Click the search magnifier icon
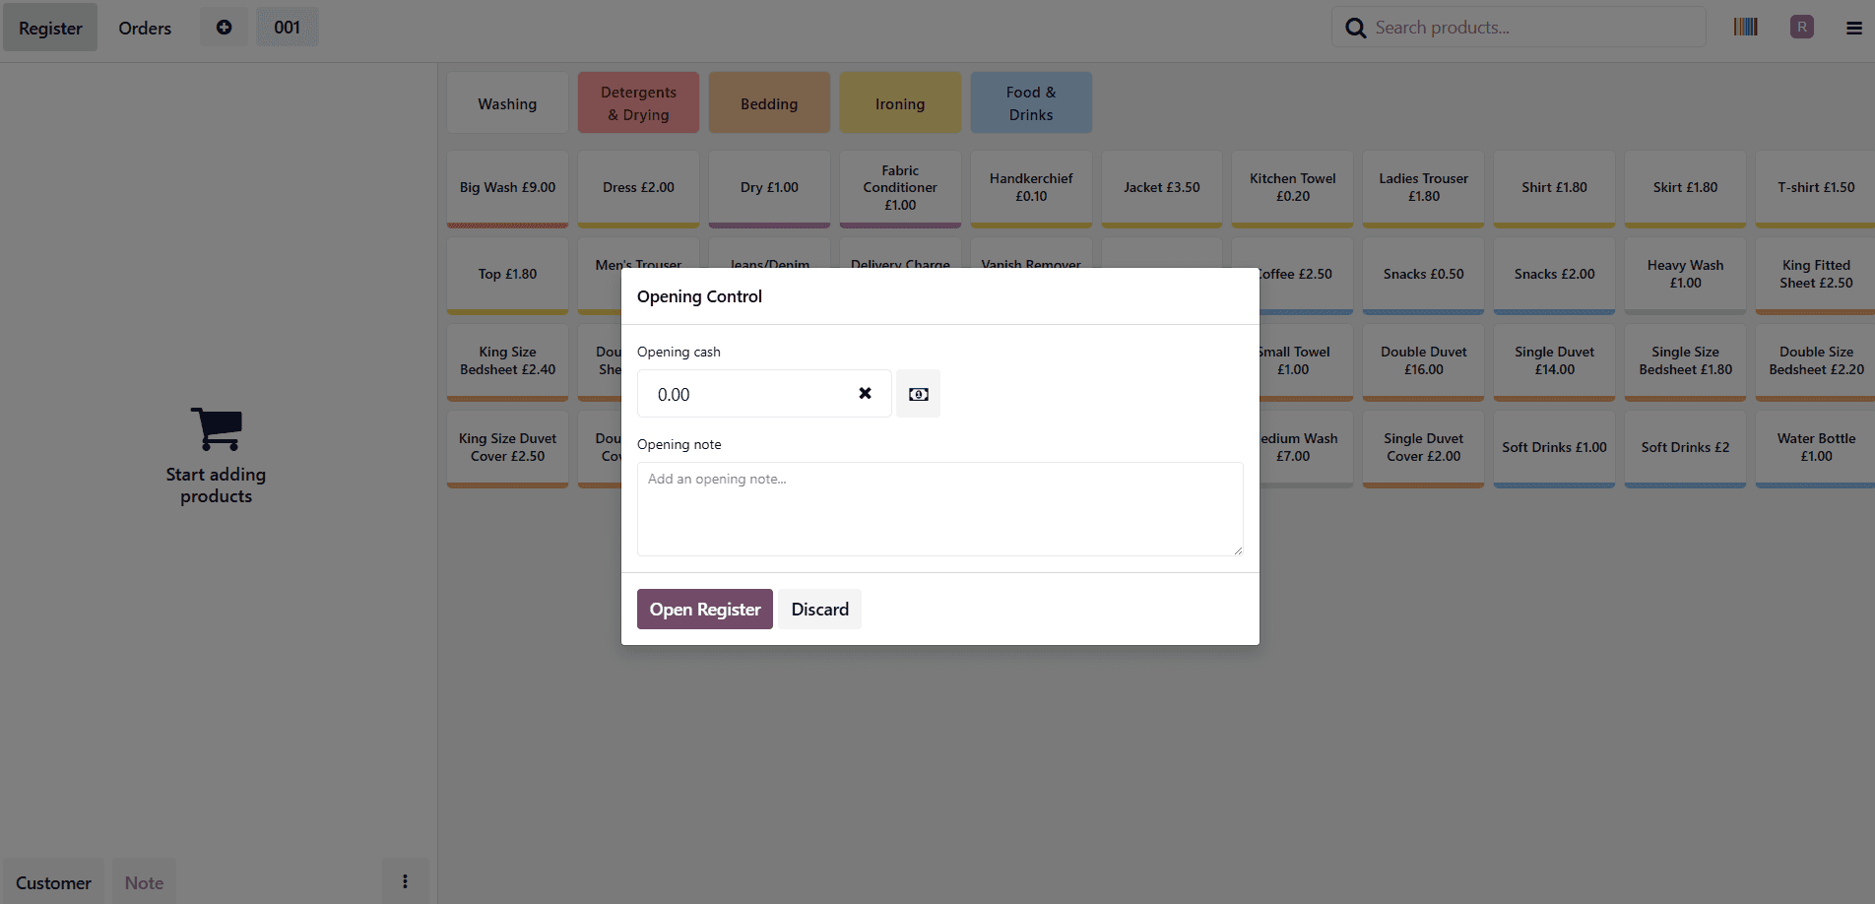 coord(1356,29)
